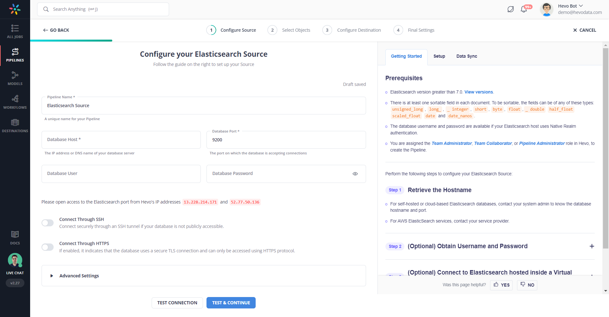Viewport: 609px width, 317px height.
Task: Click the Pipeline Name input field
Action: 204,106
